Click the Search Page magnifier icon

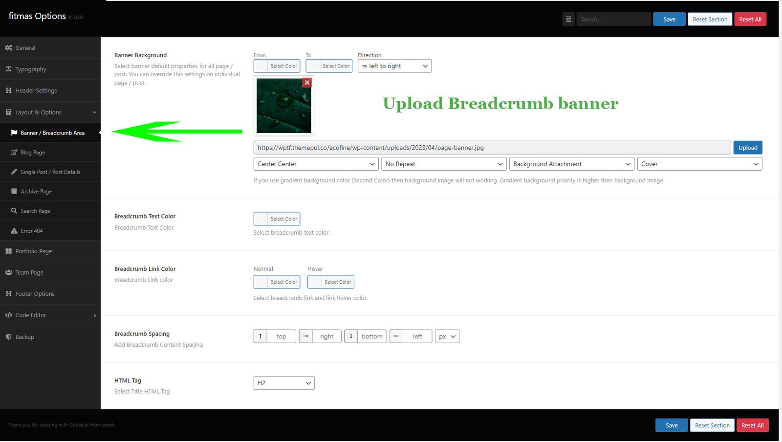click(x=14, y=211)
